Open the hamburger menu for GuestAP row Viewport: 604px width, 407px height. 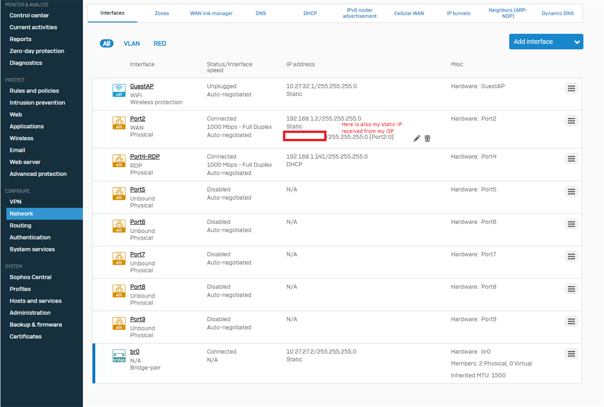pyautogui.click(x=571, y=89)
